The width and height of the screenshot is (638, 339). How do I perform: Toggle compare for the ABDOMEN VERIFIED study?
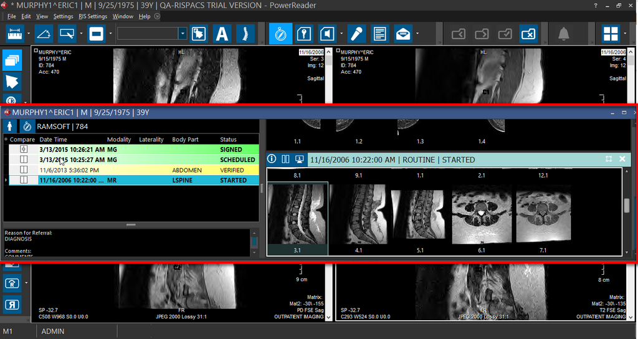point(24,169)
